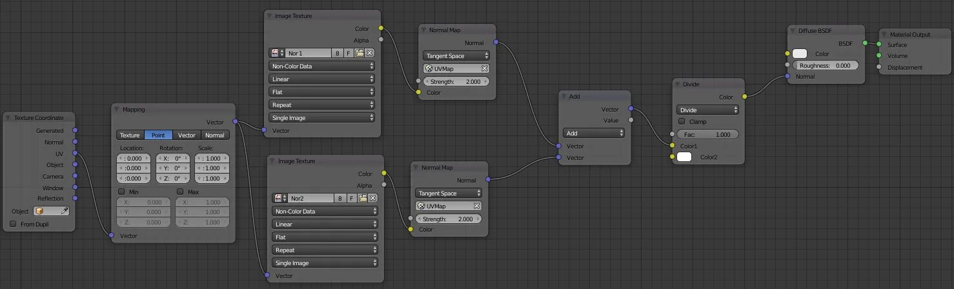954x289 pixels.
Task: Toggle fake user F button on Nor 1
Action: pos(349,53)
